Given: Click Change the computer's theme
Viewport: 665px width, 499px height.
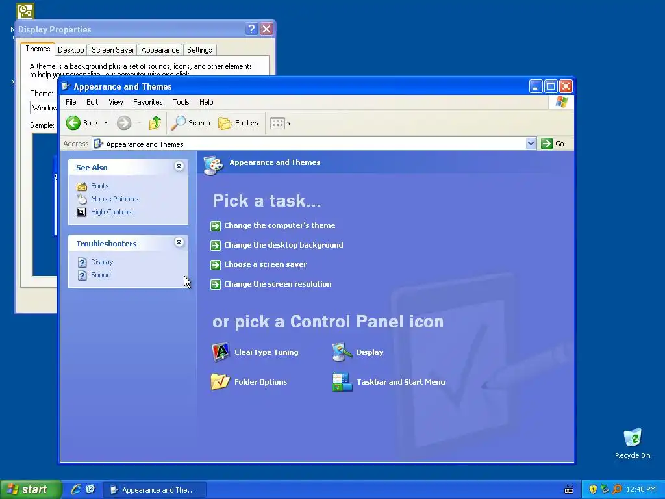Looking at the screenshot, I should 279,225.
